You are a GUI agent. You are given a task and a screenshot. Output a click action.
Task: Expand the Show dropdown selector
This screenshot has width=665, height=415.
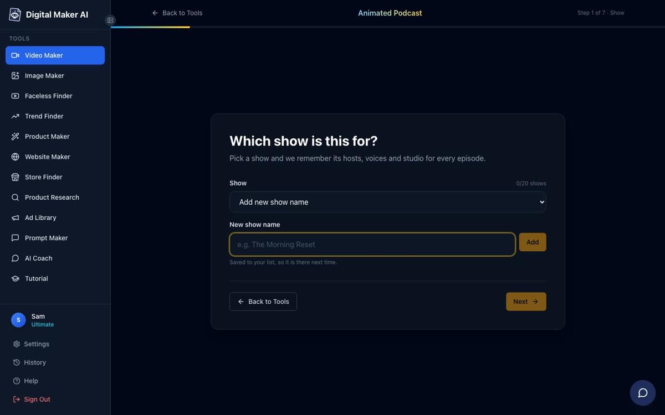coord(388,202)
